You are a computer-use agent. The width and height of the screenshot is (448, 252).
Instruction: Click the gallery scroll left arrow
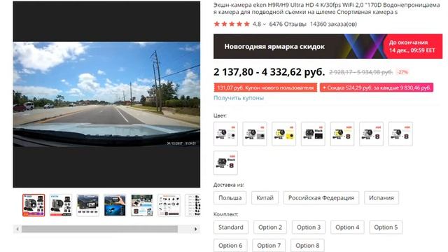pyautogui.click(x=17, y=229)
